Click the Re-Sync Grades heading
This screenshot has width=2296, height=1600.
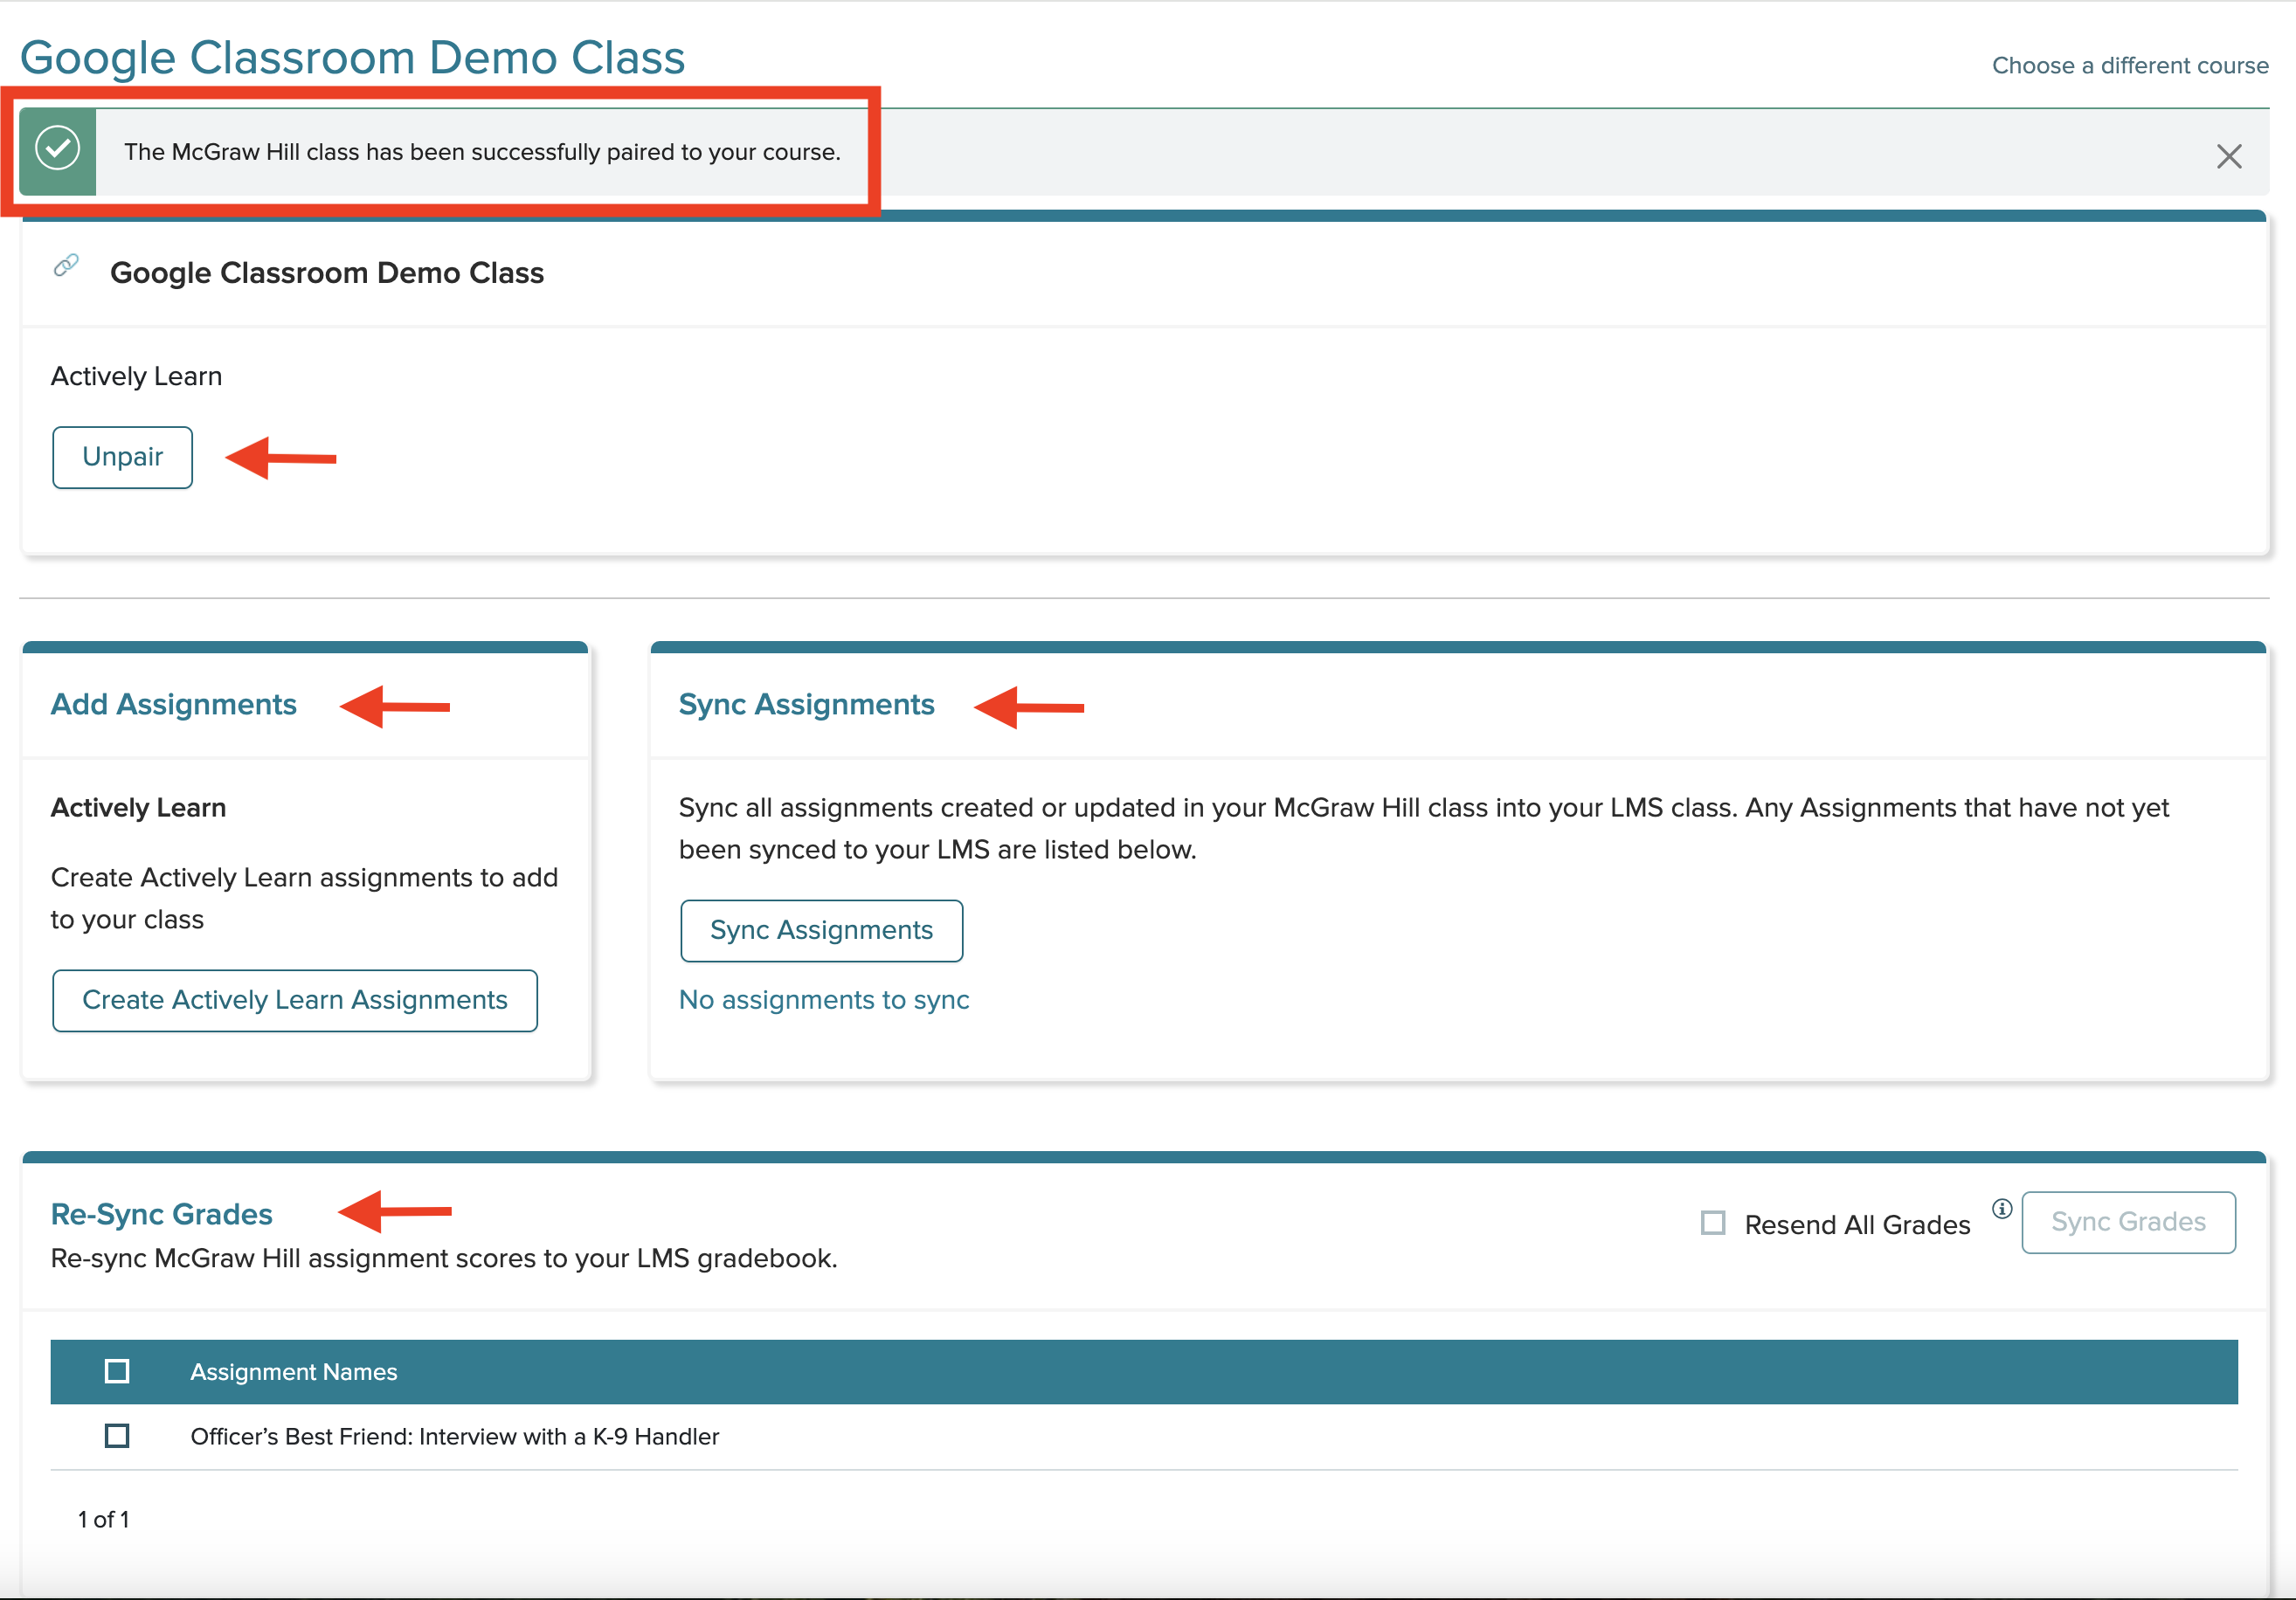(162, 1214)
